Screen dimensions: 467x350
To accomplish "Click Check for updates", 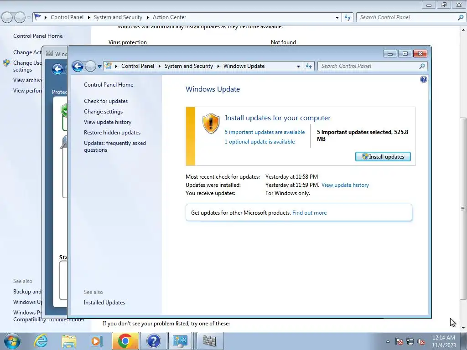I will pos(106,101).
